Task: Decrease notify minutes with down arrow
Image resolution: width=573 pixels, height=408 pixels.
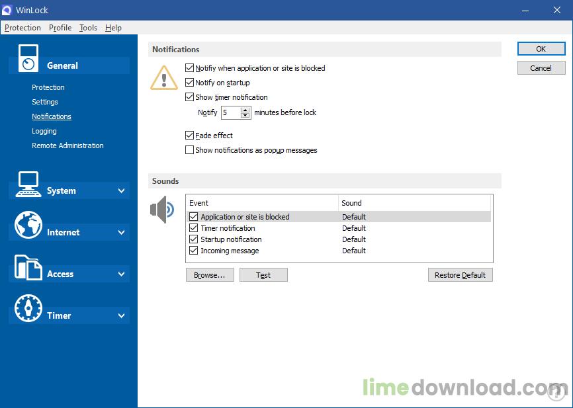Action: [x=245, y=116]
